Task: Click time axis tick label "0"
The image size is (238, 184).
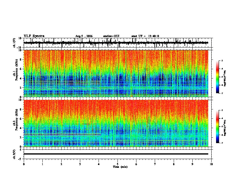Action: [24, 164]
